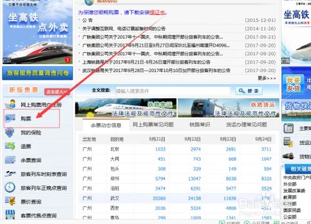Open the 外交部 related link

coord(290,184)
